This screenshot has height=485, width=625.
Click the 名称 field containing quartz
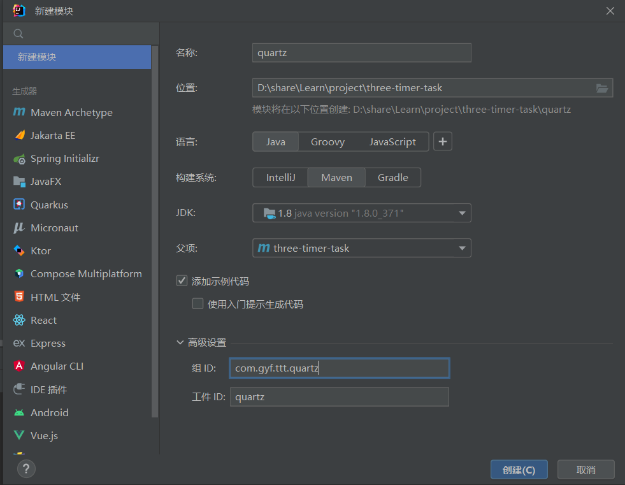361,53
